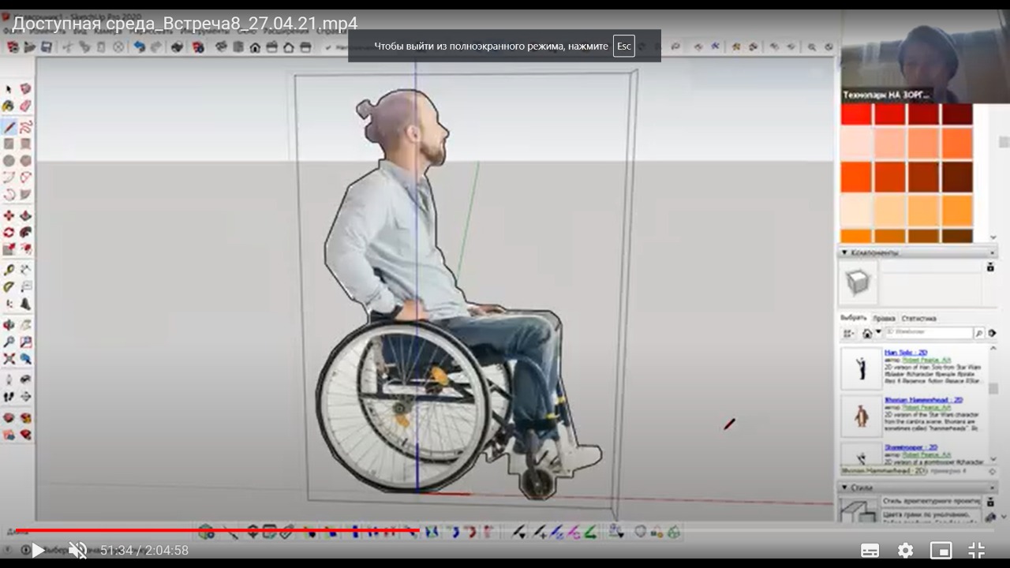The image size is (1010, 568).
Task: Select the Circle tool
Action: pos(9,160)
